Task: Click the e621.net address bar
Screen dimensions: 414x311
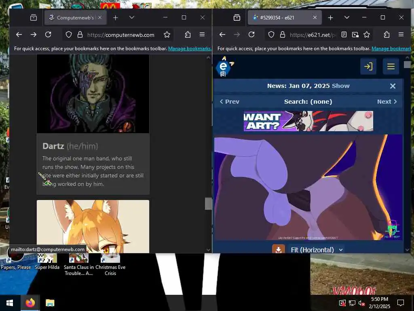Action: [313, 35]
